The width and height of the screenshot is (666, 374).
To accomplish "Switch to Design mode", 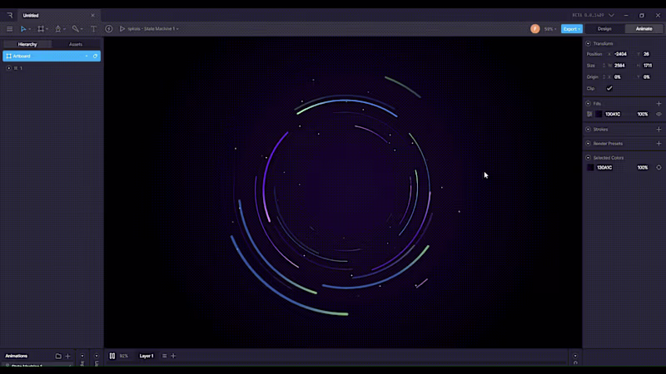I will click(604, 29).
